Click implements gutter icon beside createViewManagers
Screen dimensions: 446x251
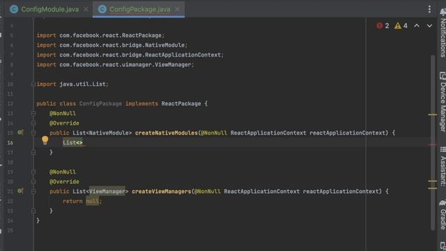[20, 191]
